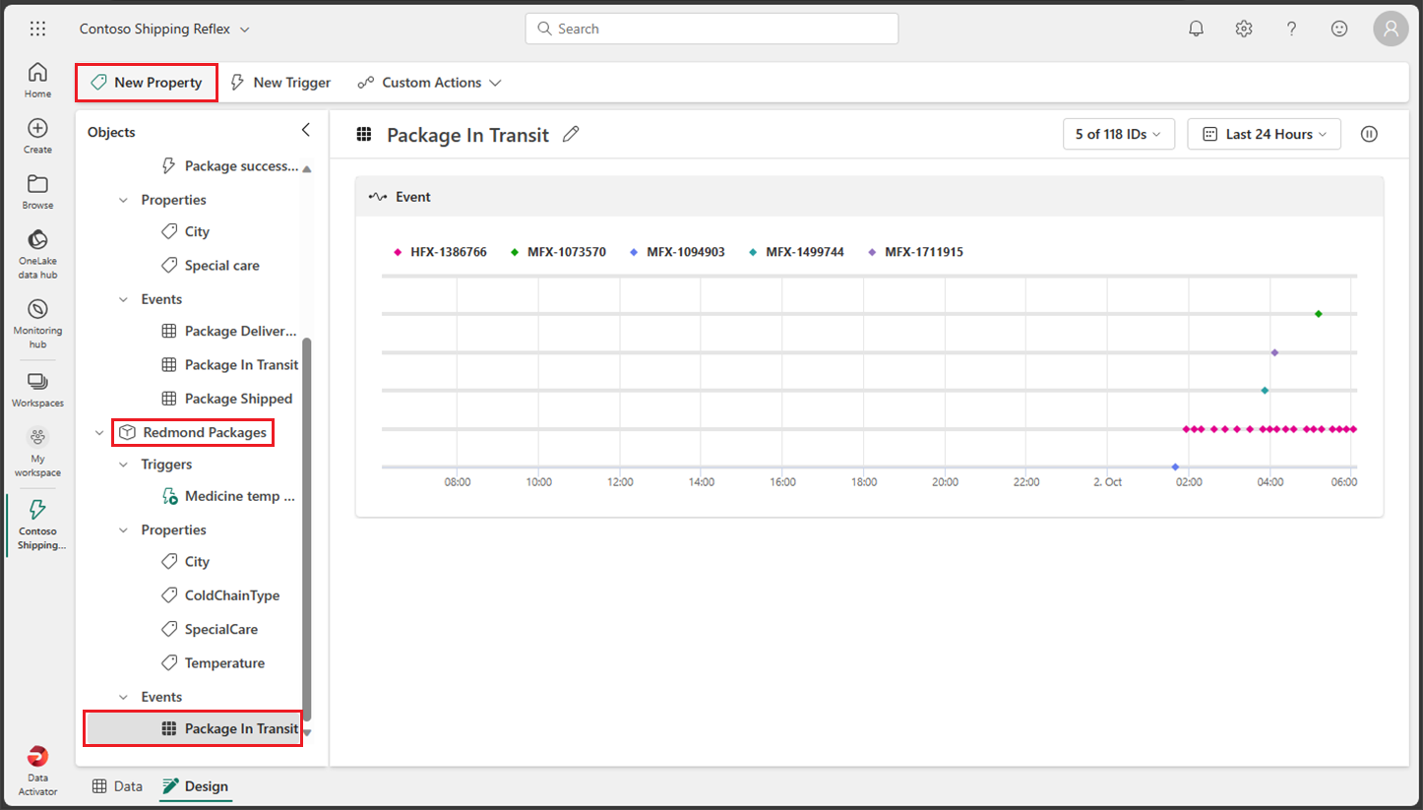
Task: Open the 5 of 118 IDs dropdown
Action: point(1119,134)
